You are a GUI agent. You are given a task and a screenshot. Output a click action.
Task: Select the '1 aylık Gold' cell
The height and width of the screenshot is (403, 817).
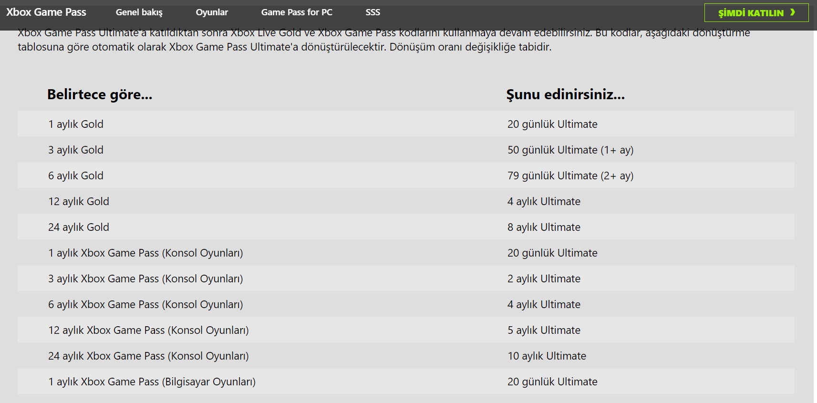click(x=76, y=124)
